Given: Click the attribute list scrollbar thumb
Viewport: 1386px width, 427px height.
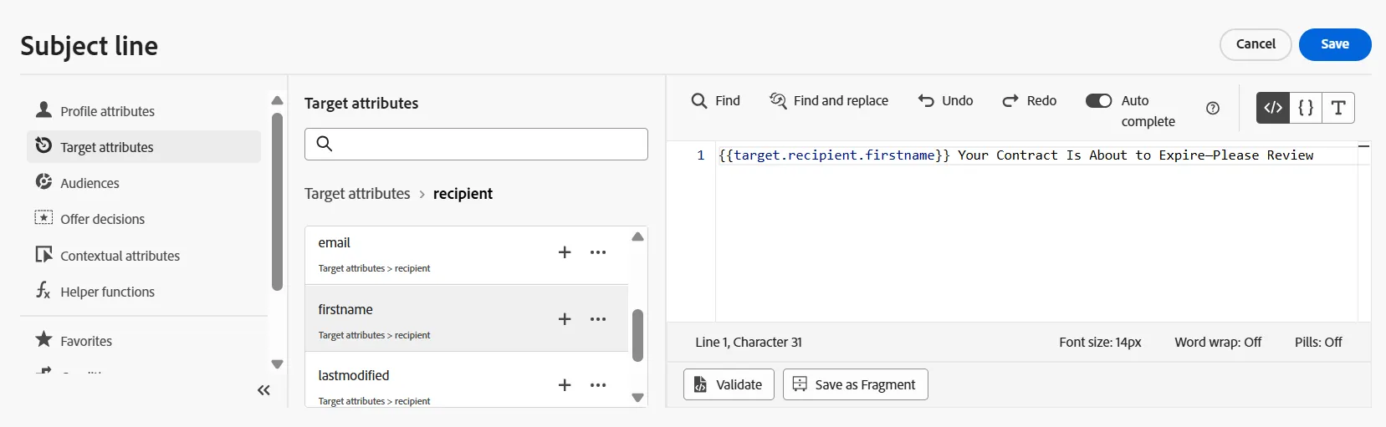Looking at the screenshot, I should 637,335.
